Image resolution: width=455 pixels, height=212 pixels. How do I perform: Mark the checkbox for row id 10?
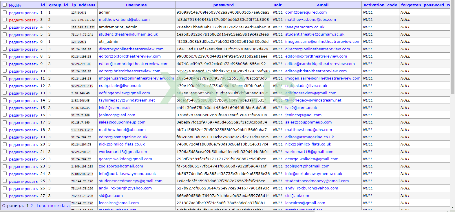pos(5,71)
